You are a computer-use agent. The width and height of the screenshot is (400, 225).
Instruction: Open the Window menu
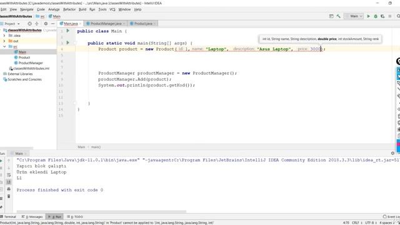[x=124, y=9]
